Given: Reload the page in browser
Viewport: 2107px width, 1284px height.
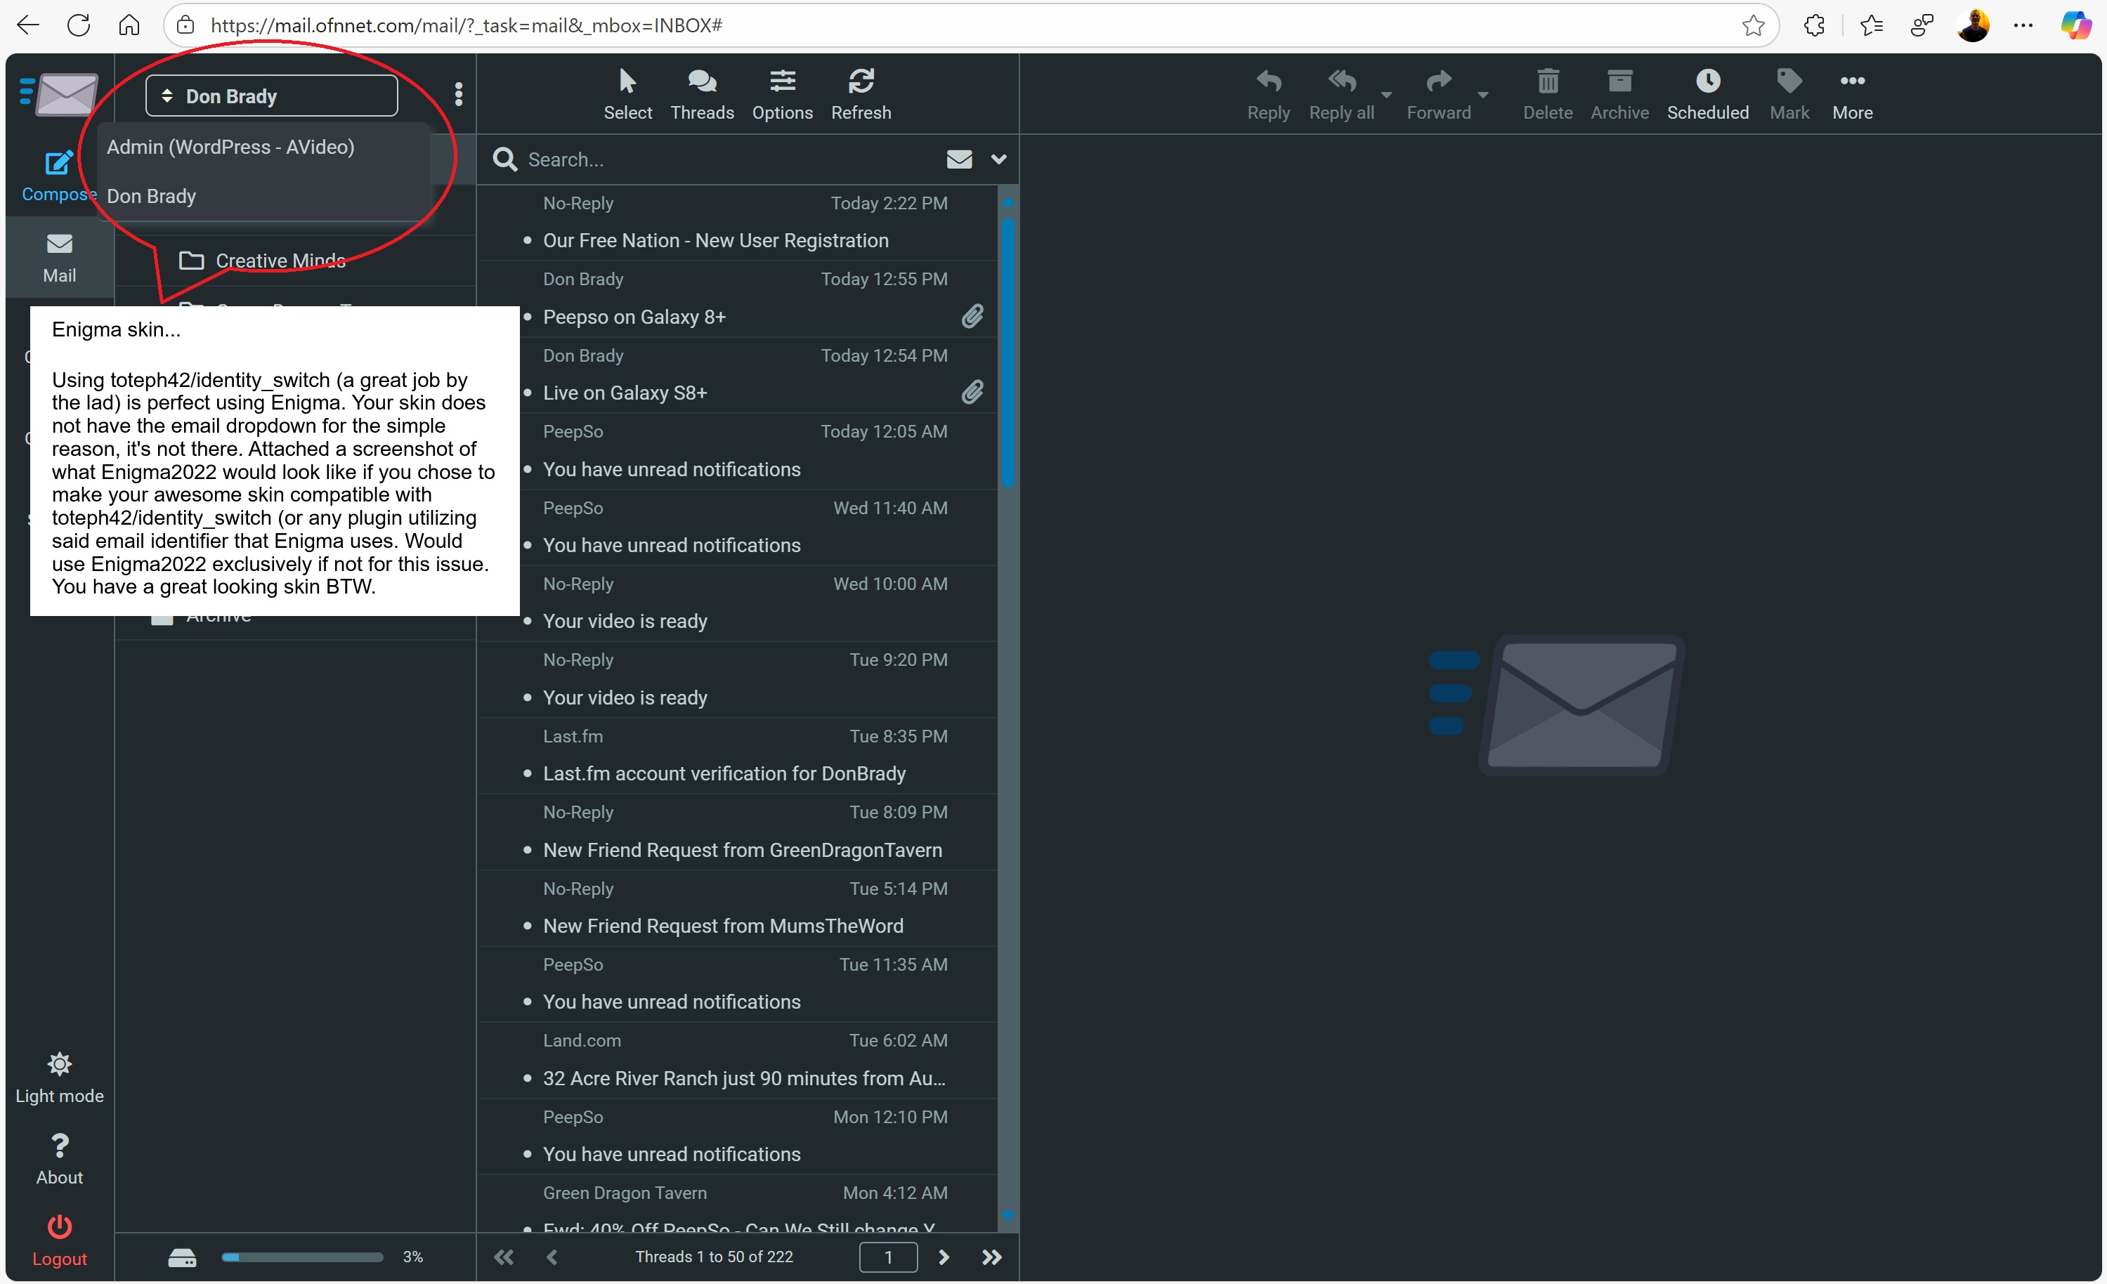Looking at the screenshot, I should tap(79, 25).
